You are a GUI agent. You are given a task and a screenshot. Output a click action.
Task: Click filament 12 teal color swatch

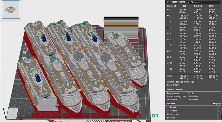(168, 69)
